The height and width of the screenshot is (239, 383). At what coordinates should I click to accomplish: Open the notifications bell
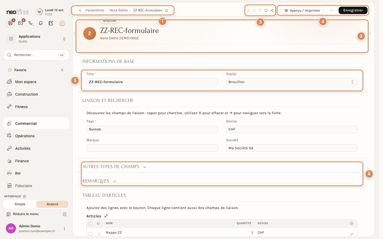coord(41,23)
